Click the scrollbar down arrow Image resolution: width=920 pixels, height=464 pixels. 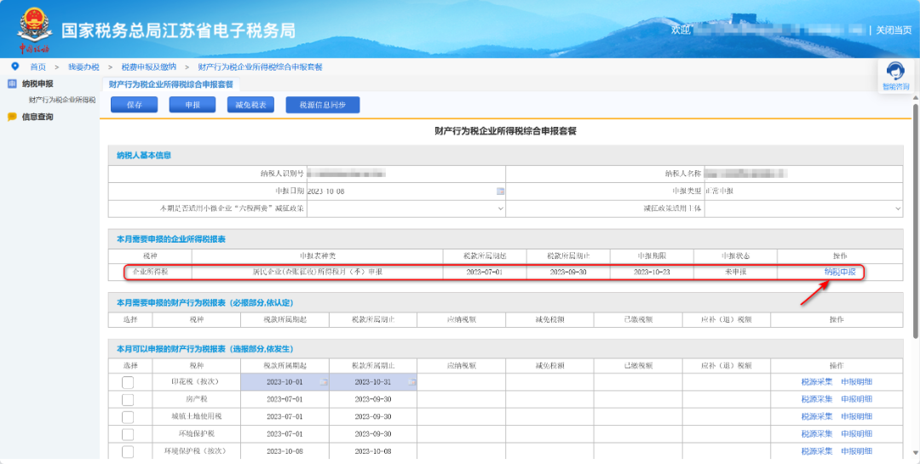click(915, 453)
